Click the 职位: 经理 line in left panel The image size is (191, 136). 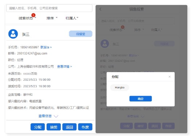pos(16,60)
